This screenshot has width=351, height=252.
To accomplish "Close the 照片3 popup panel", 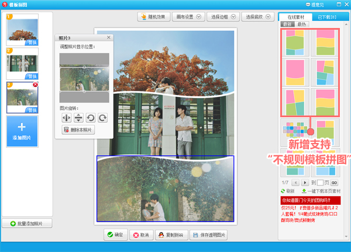I will [x=108, y=37].
